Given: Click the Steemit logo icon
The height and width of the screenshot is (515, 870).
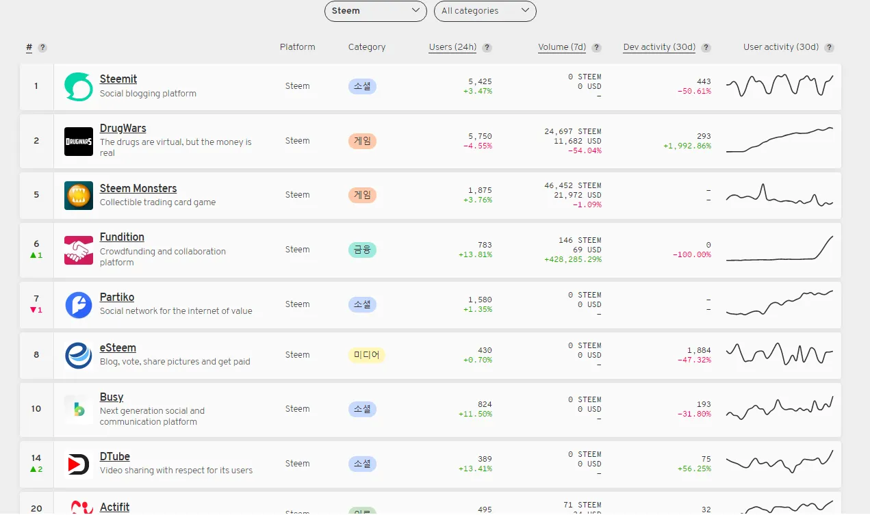Looking at the screenshot, I should (x=78, y=87).
